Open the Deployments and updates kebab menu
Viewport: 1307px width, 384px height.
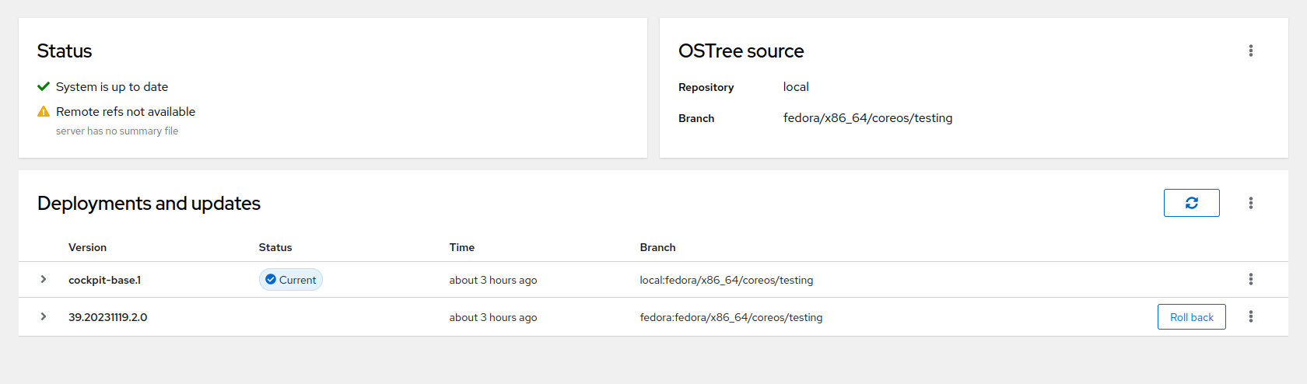point(1250,203)
